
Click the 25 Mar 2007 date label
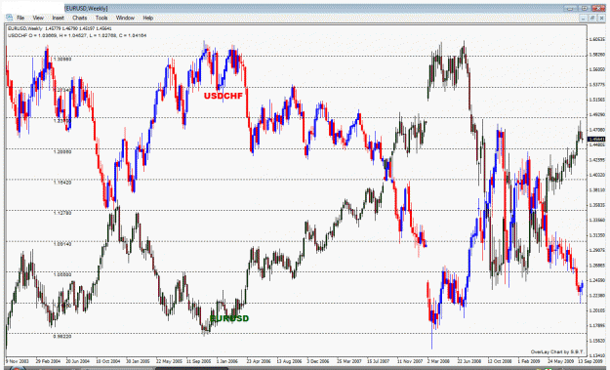(349, 361)
